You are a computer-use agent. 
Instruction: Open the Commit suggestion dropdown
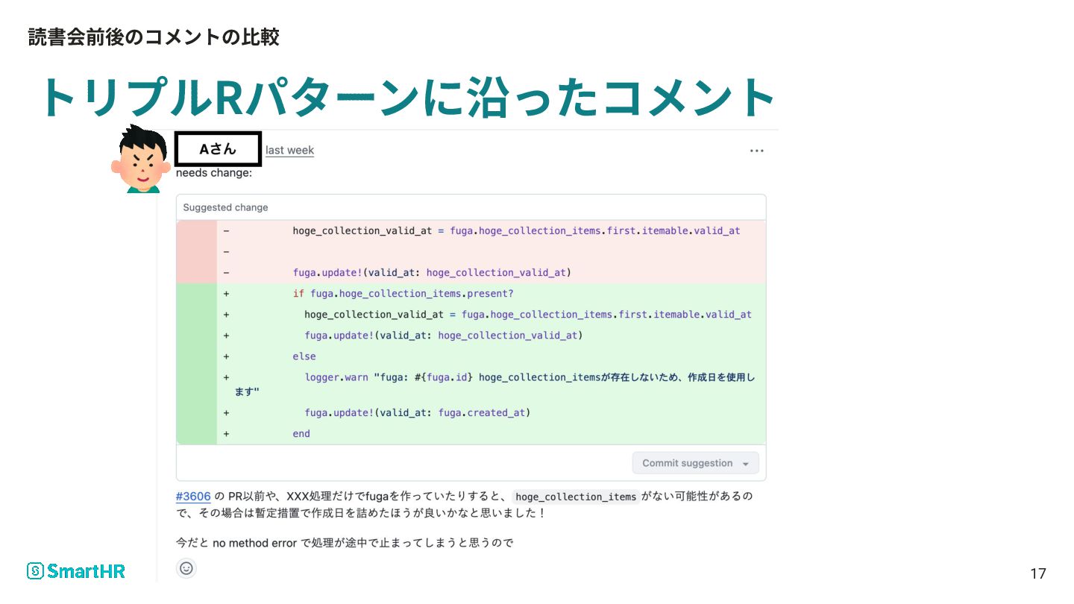click(x=695, y=463)
